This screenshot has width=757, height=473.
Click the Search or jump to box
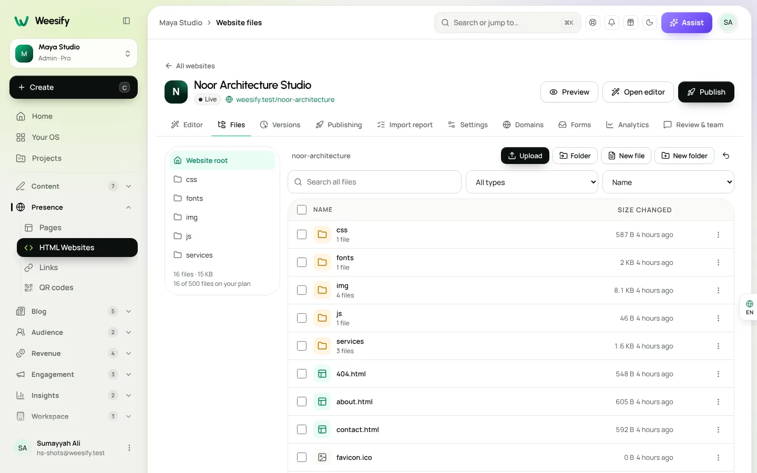(x=507, y=23)
